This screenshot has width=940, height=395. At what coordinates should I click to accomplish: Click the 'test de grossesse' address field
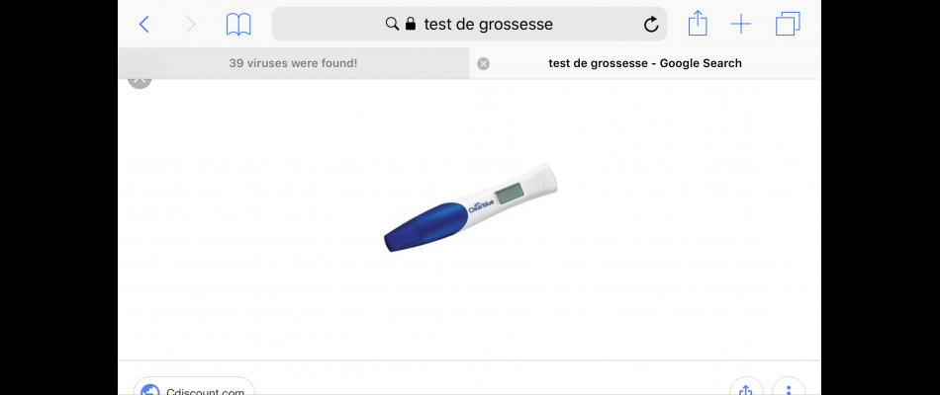pos(488,24)
